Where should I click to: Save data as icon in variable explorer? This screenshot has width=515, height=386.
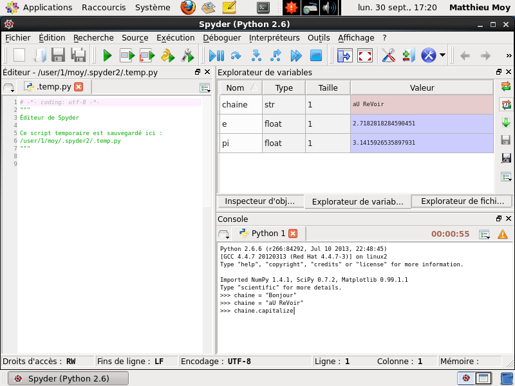[x=506, y=158]
